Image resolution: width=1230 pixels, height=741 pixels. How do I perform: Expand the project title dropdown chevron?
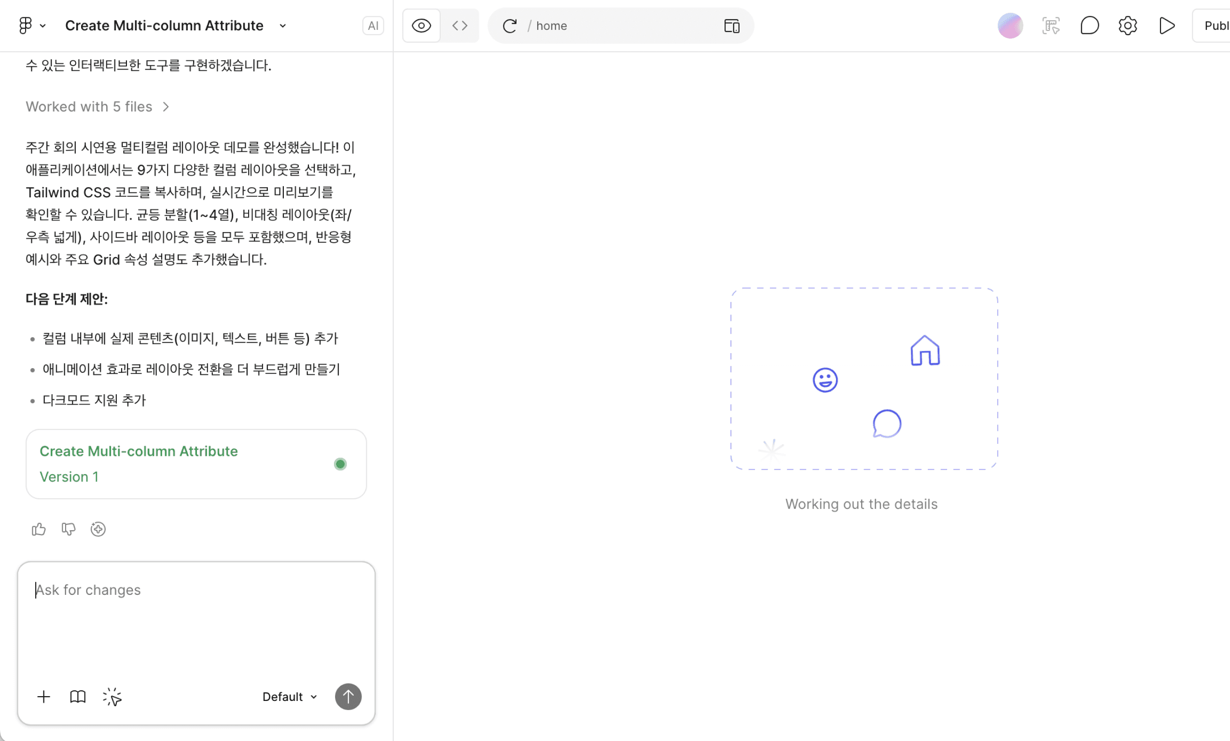coord(282,26)
